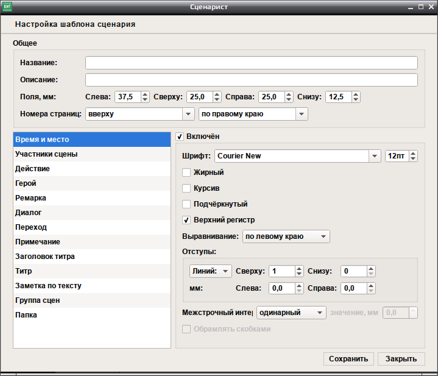Image resolution: width=438 pixels, height=376 pixels.
Task: Select 'Примечание' list item
Action: click(x=92, y=242)
